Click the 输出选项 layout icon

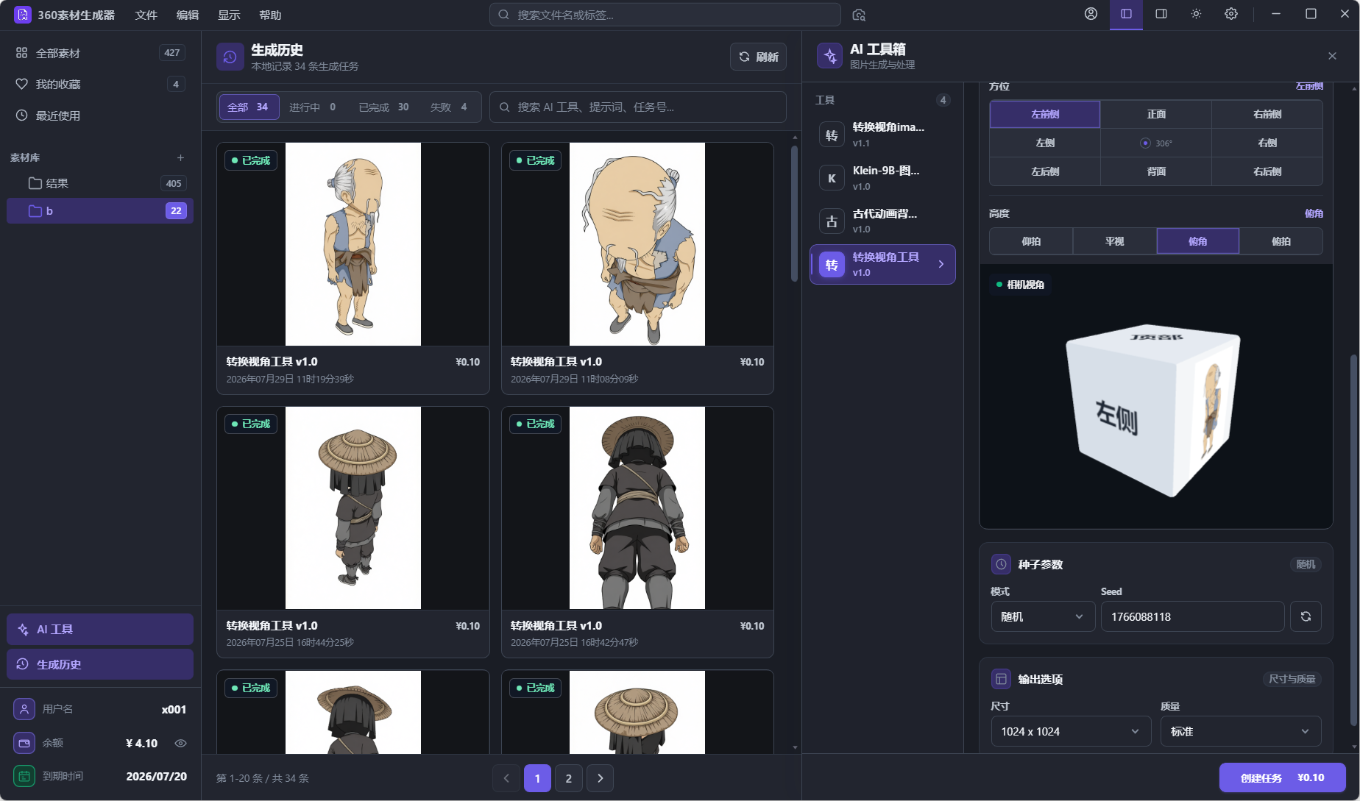click(x=1001, y=679)
